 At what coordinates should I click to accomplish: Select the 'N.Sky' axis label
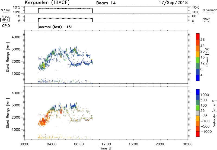coord(5,10)
